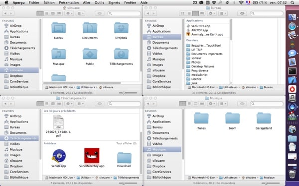Select Sans titre.app in Bureau window
Viewport: 299px width, 186px height.
198,26
